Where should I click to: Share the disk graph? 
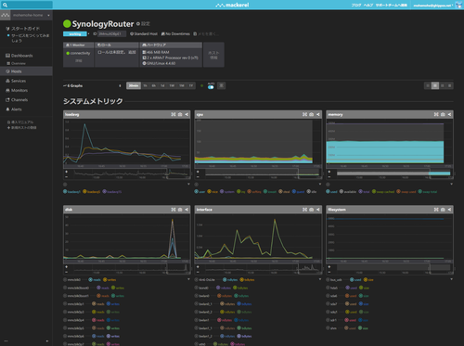click(x=187, y=210)
